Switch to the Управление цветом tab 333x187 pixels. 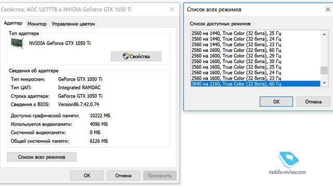pyautogui.click(x=73, y=24)
